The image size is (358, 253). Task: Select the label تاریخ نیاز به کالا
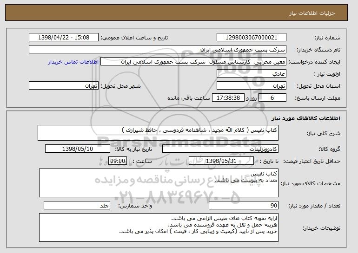[x=133, y=149]
